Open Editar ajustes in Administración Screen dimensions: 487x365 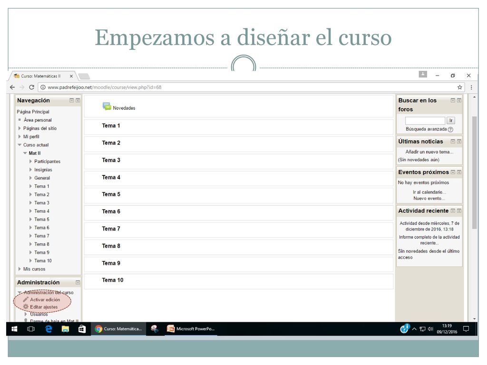point(44,307)
